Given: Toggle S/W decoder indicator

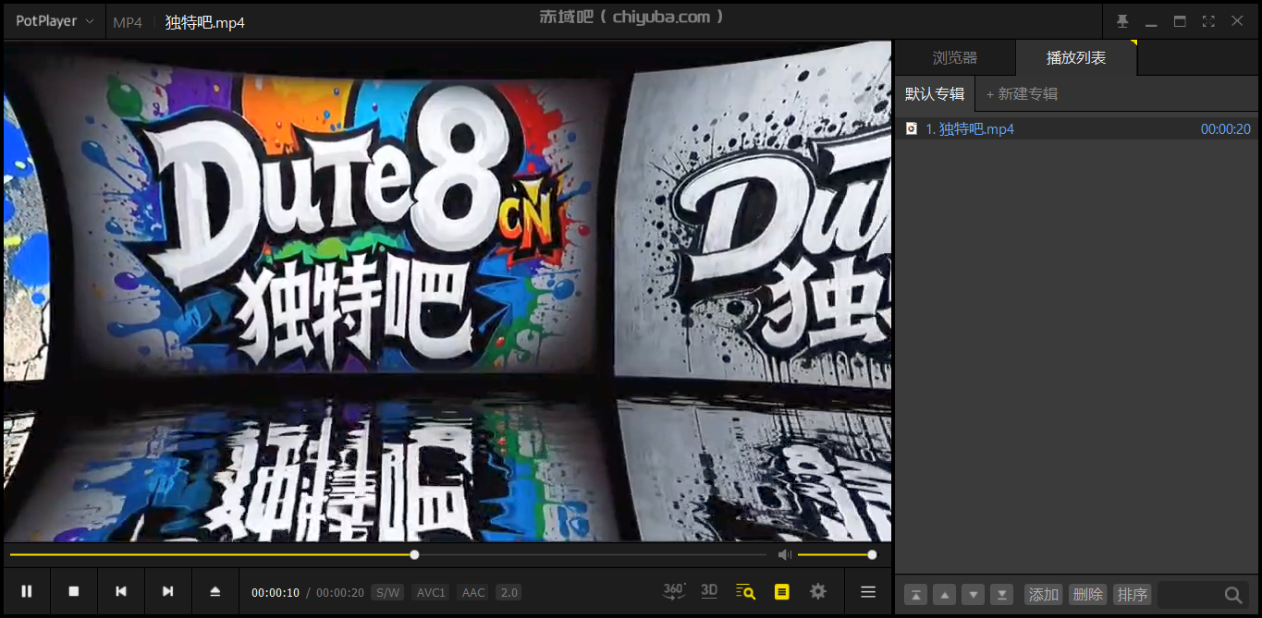Looking at the screenshot, I should click(x=387, y=592).
